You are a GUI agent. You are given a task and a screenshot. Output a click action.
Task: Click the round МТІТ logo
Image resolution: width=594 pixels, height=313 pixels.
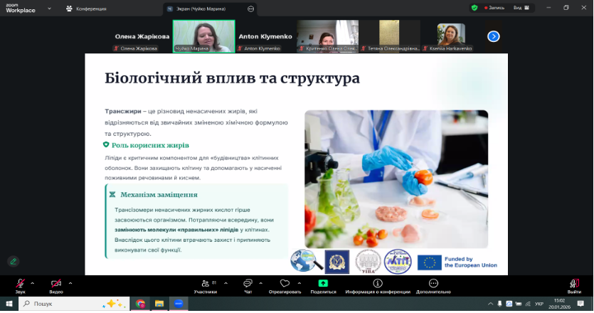pos(398,262)
